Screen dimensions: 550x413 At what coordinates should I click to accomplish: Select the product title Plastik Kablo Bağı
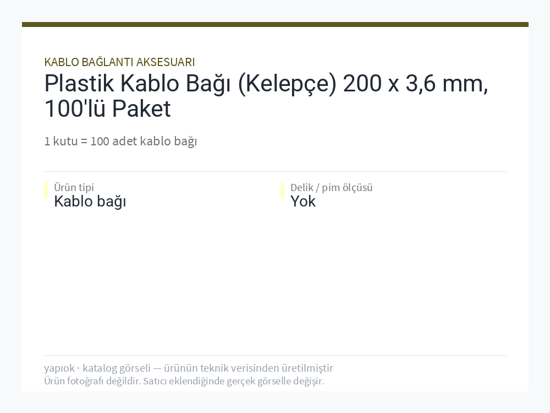[x=266, y=95]
